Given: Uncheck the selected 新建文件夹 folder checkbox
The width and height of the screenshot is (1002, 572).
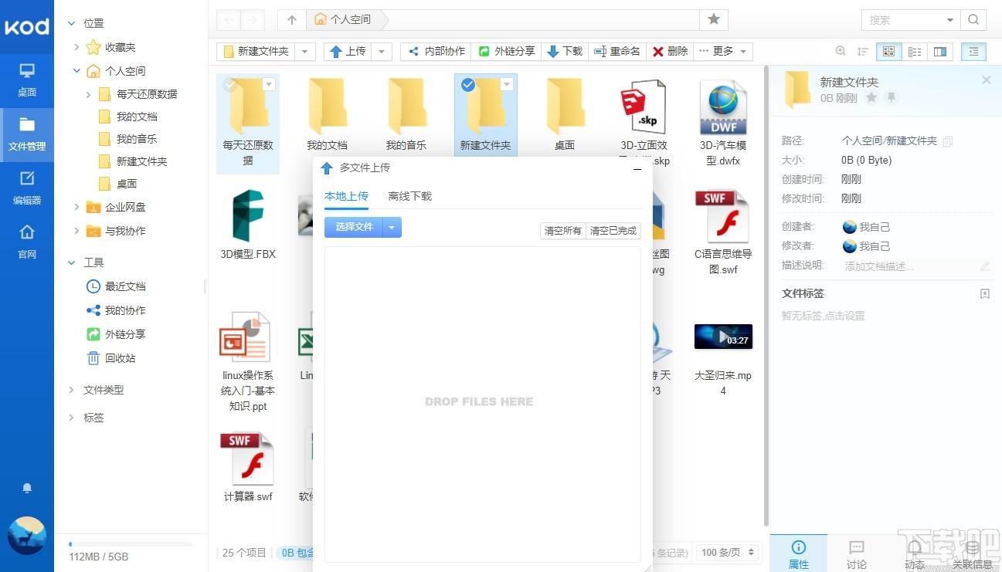Looking at the screenshot, I should (x=467, y=85).
